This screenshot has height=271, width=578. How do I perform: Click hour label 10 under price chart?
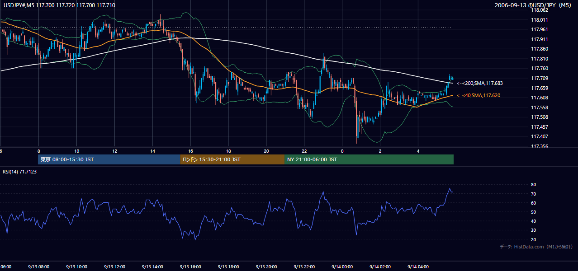click(x=77, y=151)
